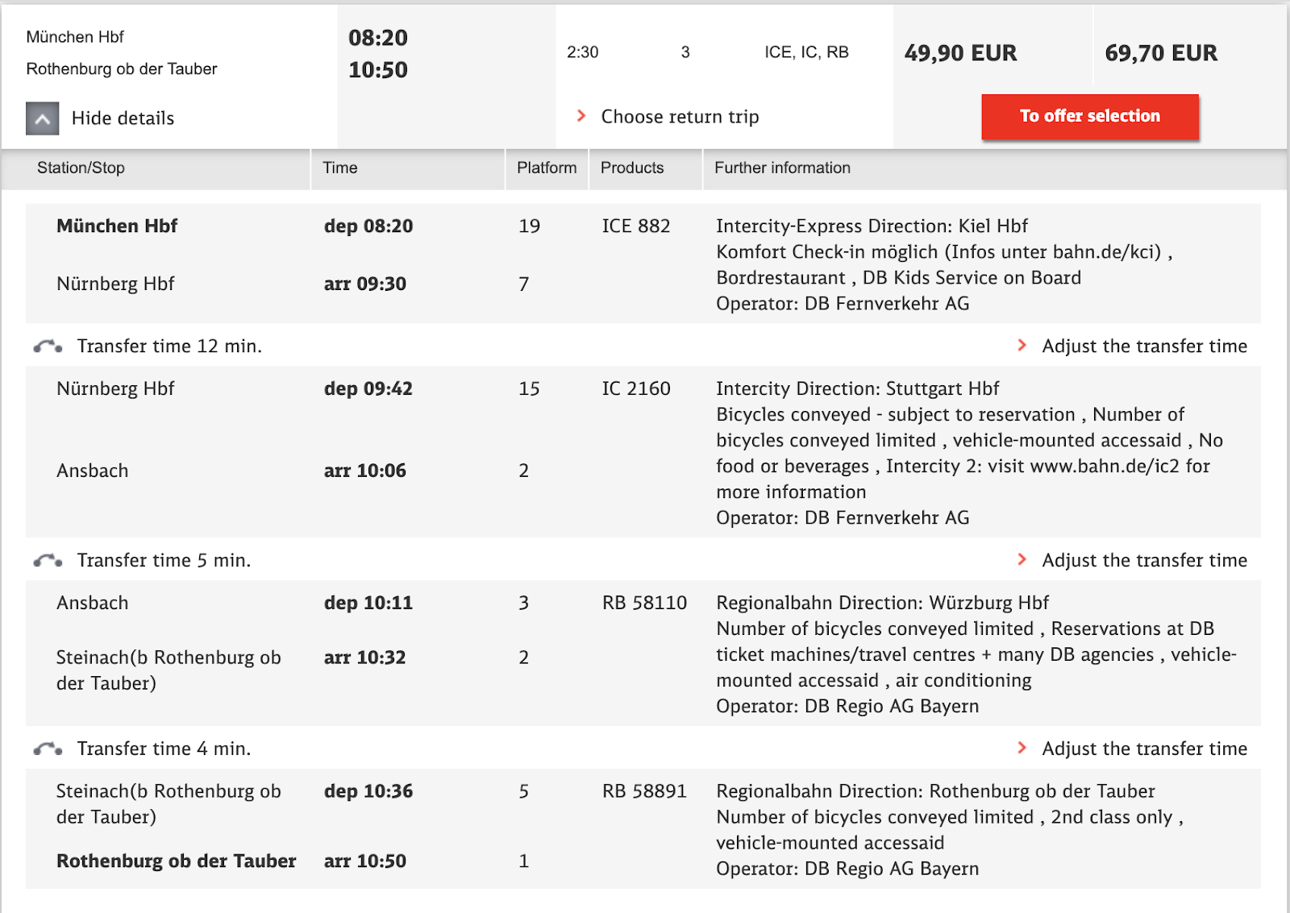1290x913 pixels.
Task: Click the Ansbach arrival stop at 10:06
Action: 93,471
